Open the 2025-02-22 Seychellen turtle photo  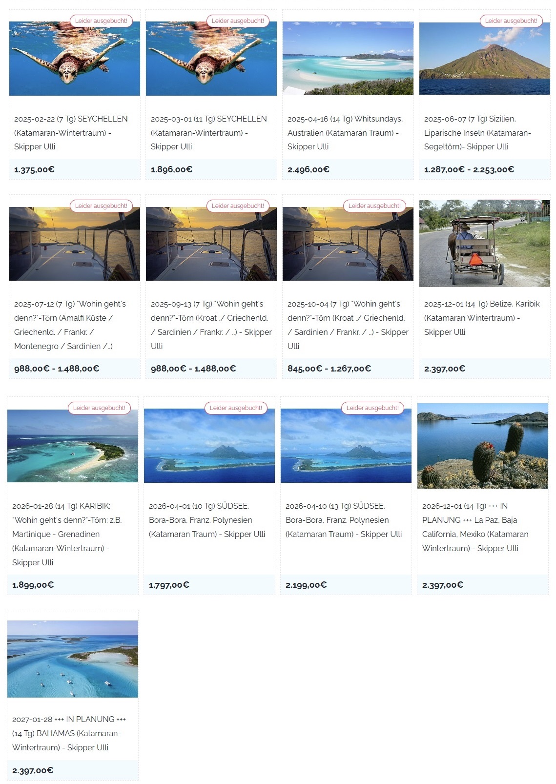(74, 59)
